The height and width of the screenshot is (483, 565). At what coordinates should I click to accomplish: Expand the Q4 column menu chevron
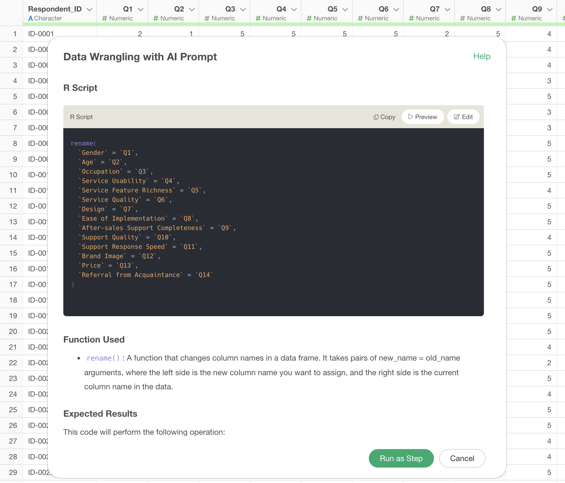(294, 9)
